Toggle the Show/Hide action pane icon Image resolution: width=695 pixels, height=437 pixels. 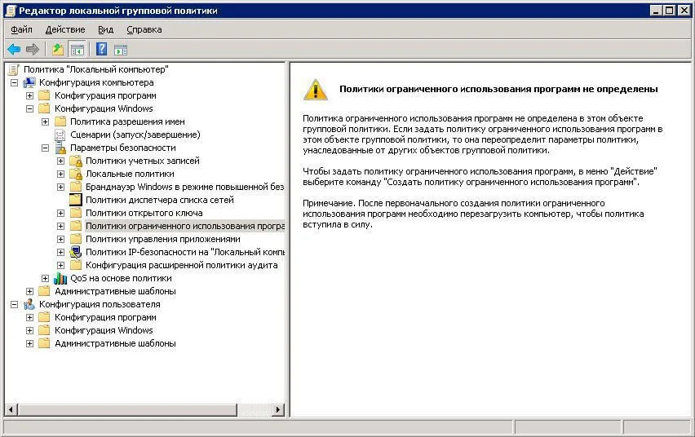coord(121,50)
